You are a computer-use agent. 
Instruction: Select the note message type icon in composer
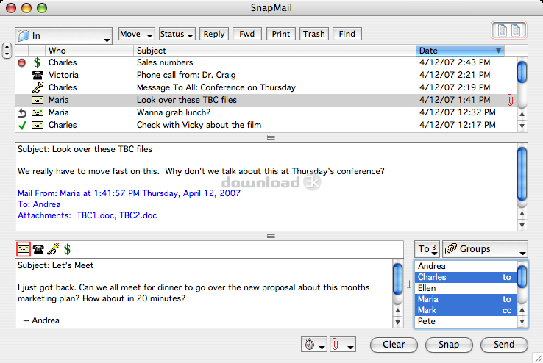click(x=24, y=249)
